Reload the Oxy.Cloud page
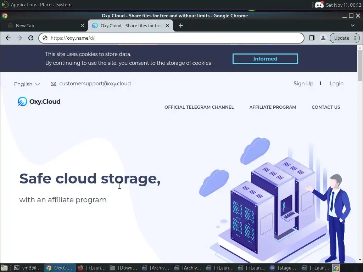The image size is (363, 272). pos(31,38)
